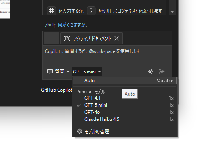This screenshot has height=160, width=213.
Task: Pick Claude Haiku 4.5 model
Action: [125, 119]
